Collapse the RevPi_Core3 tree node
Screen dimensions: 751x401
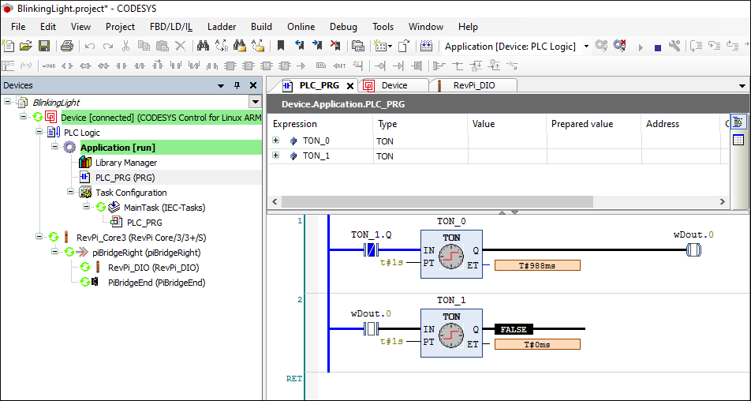39,237
